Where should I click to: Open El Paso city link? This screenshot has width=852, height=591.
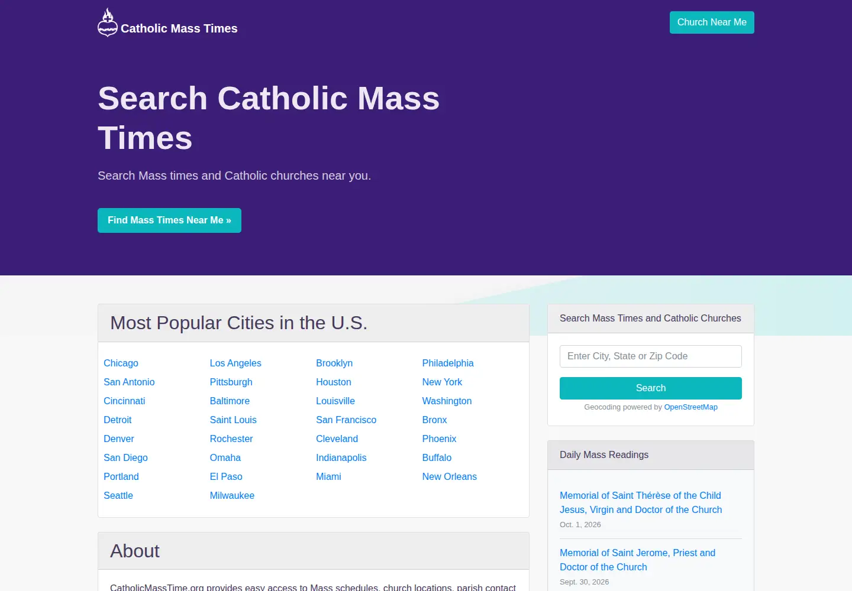tap(226, 477)
